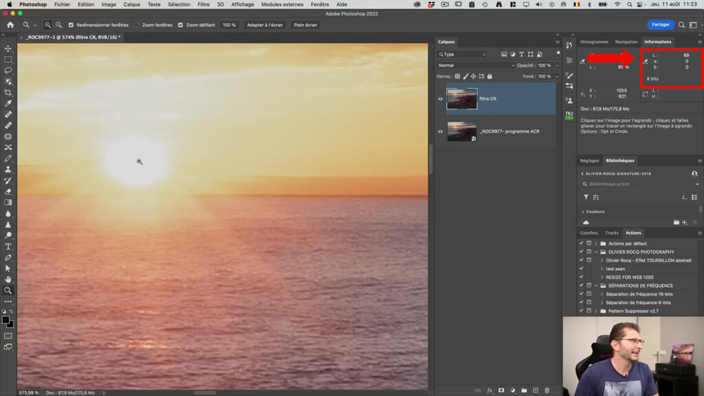The image size is (704, 396).
Task: Select the Lasso tool
Action: click(8, 71)
